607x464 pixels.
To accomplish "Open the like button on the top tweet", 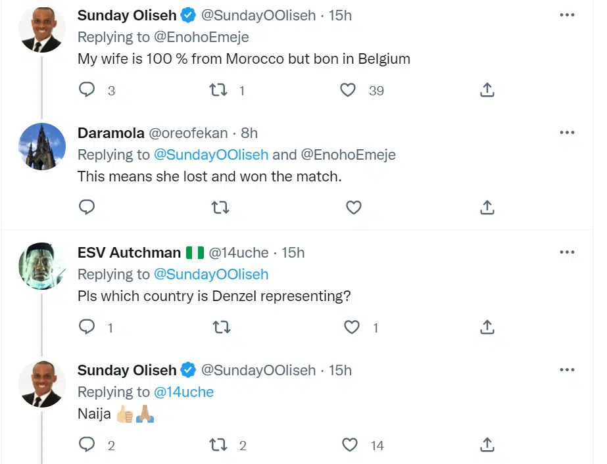I will click(x=347, y=90).
